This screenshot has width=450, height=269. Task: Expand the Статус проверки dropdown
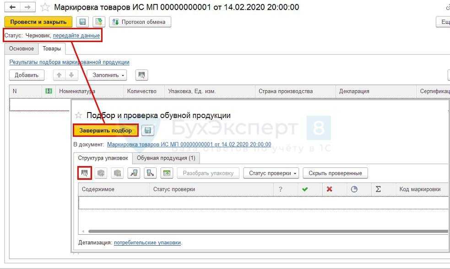[x=271, y=173]
